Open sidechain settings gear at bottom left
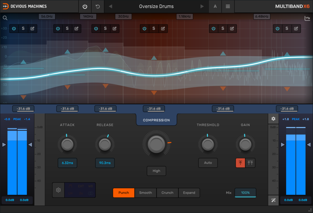 pos(58,190)
